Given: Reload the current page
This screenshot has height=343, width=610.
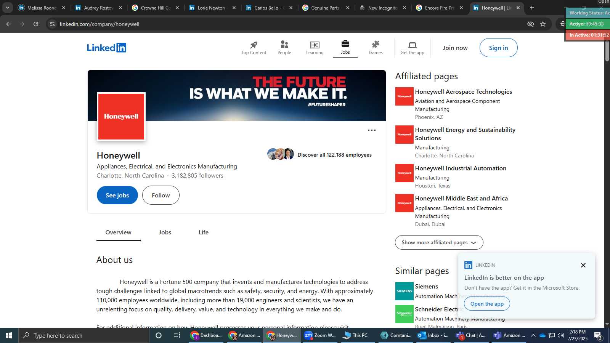Looking at the screenshot, I should pyautogui.click(x=36, y=24).
